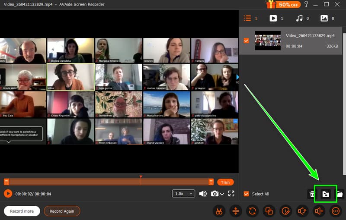Switch to the image screenshots tab
Viewport: 346px width, 220px height.
tap(324, 19)
